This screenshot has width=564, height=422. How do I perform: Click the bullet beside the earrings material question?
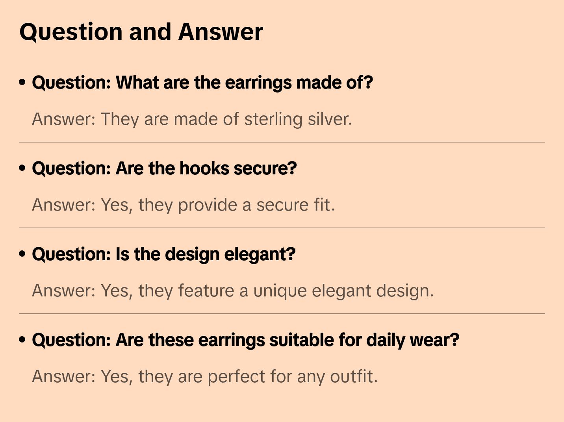pyautogui.click(x=22, y=83)
